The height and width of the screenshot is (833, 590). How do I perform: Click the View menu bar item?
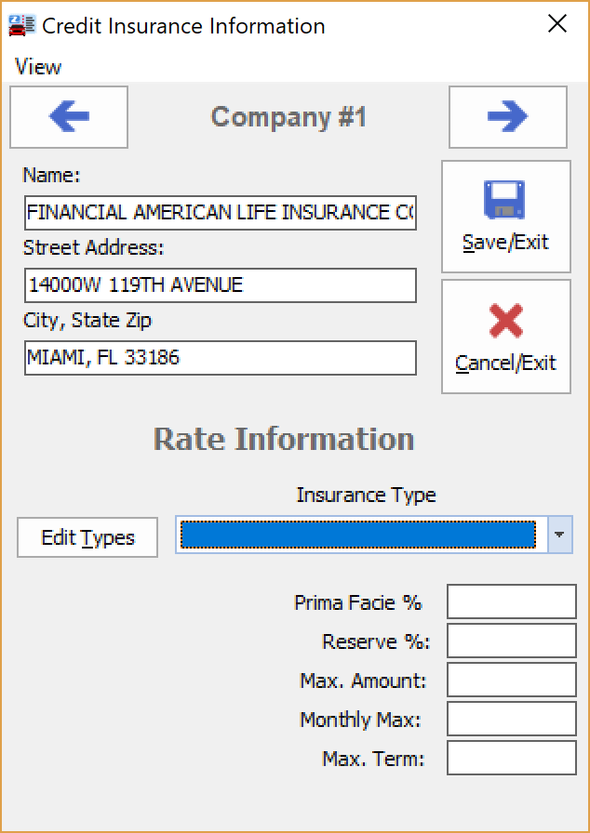point(36,66)
